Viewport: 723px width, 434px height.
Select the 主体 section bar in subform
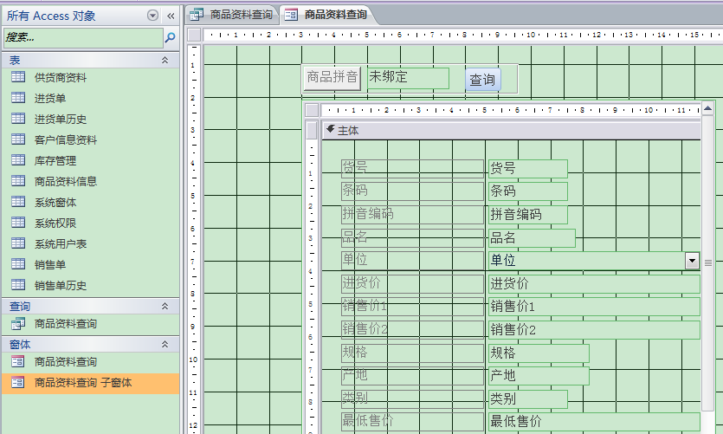[x=511, y=130]
